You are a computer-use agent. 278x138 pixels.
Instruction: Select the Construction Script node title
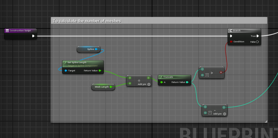(20, 31)
